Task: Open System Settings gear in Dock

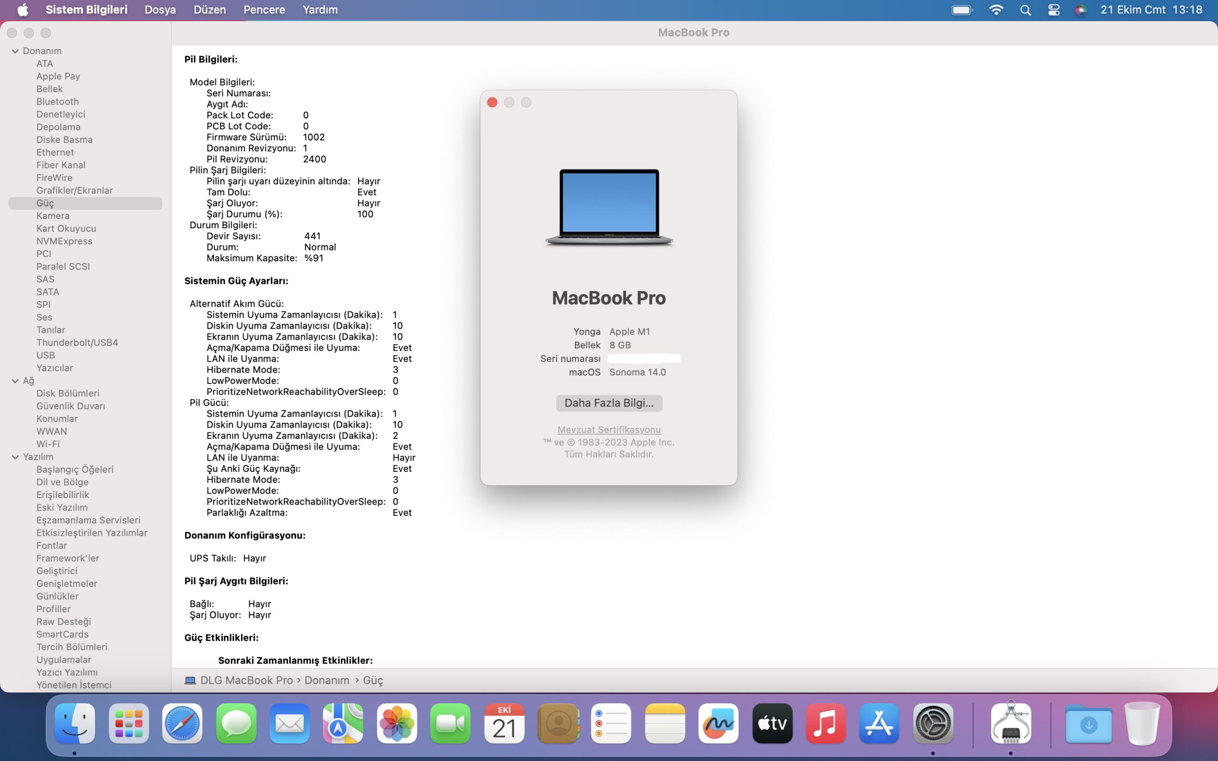Action: click(933, 724)
